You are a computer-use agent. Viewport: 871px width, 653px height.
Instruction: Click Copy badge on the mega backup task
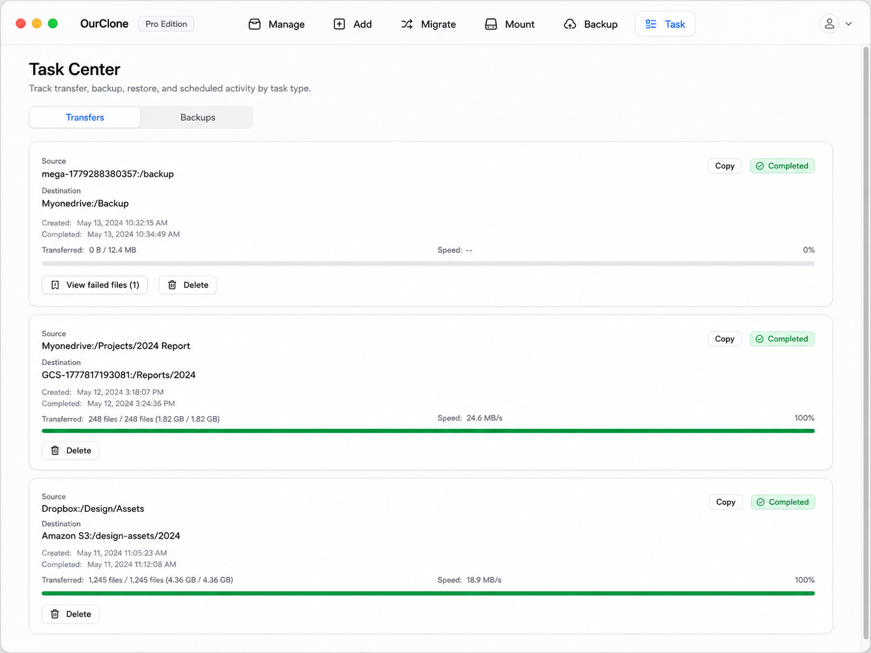pos(725,166)
